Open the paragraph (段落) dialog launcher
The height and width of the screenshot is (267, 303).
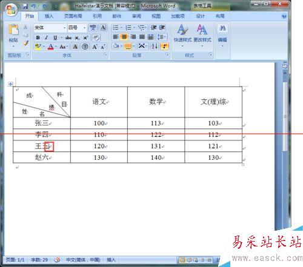(x=167, y=54)
